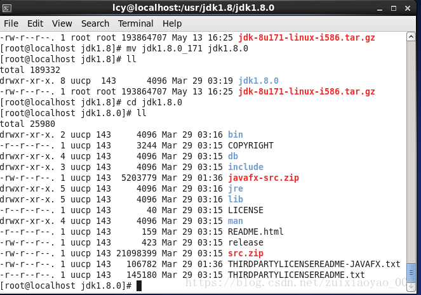Click 'THIRDPARTYLICENSEREADME-JAVAFX.txt' file name
This screenshot has width=421, height=295.
click(x=314, y=264)
